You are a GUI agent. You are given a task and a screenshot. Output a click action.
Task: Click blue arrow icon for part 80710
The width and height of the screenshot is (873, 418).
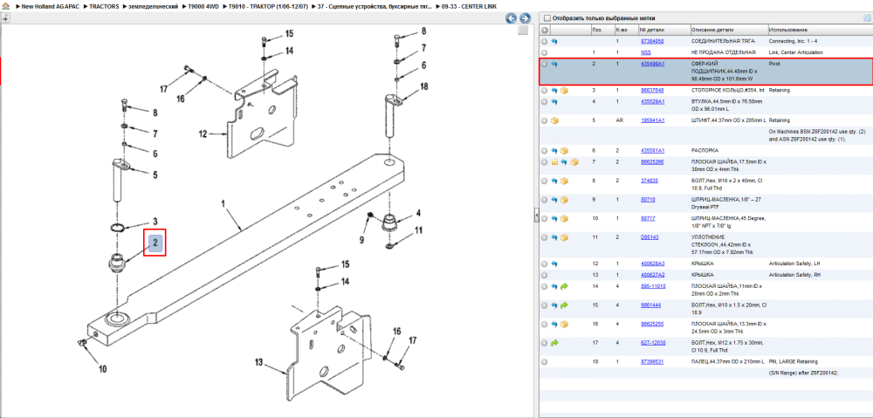click(x=554, y=200)
